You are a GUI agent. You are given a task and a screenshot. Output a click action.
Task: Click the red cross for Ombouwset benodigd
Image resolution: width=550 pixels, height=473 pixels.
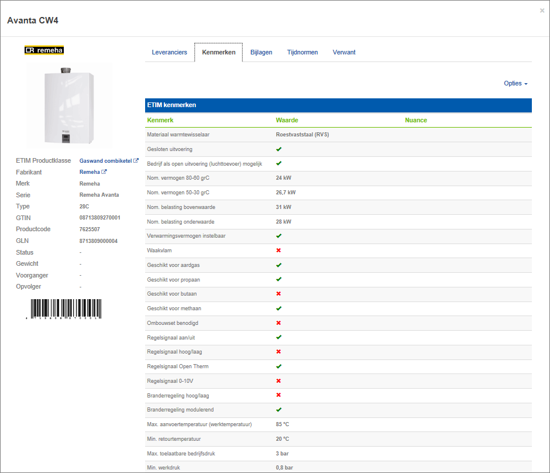[x=279, y=323]
